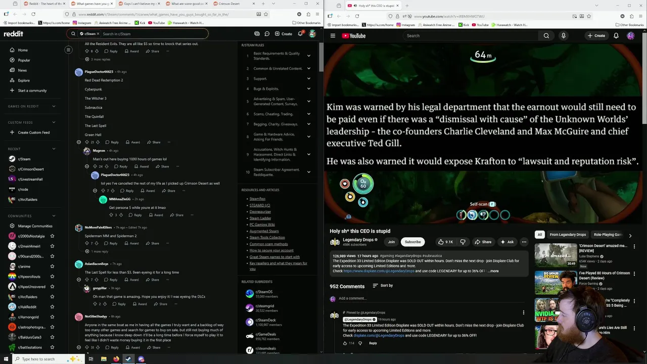
Task: Open Explore in Reddit sidebar
Action: (24, 80)
